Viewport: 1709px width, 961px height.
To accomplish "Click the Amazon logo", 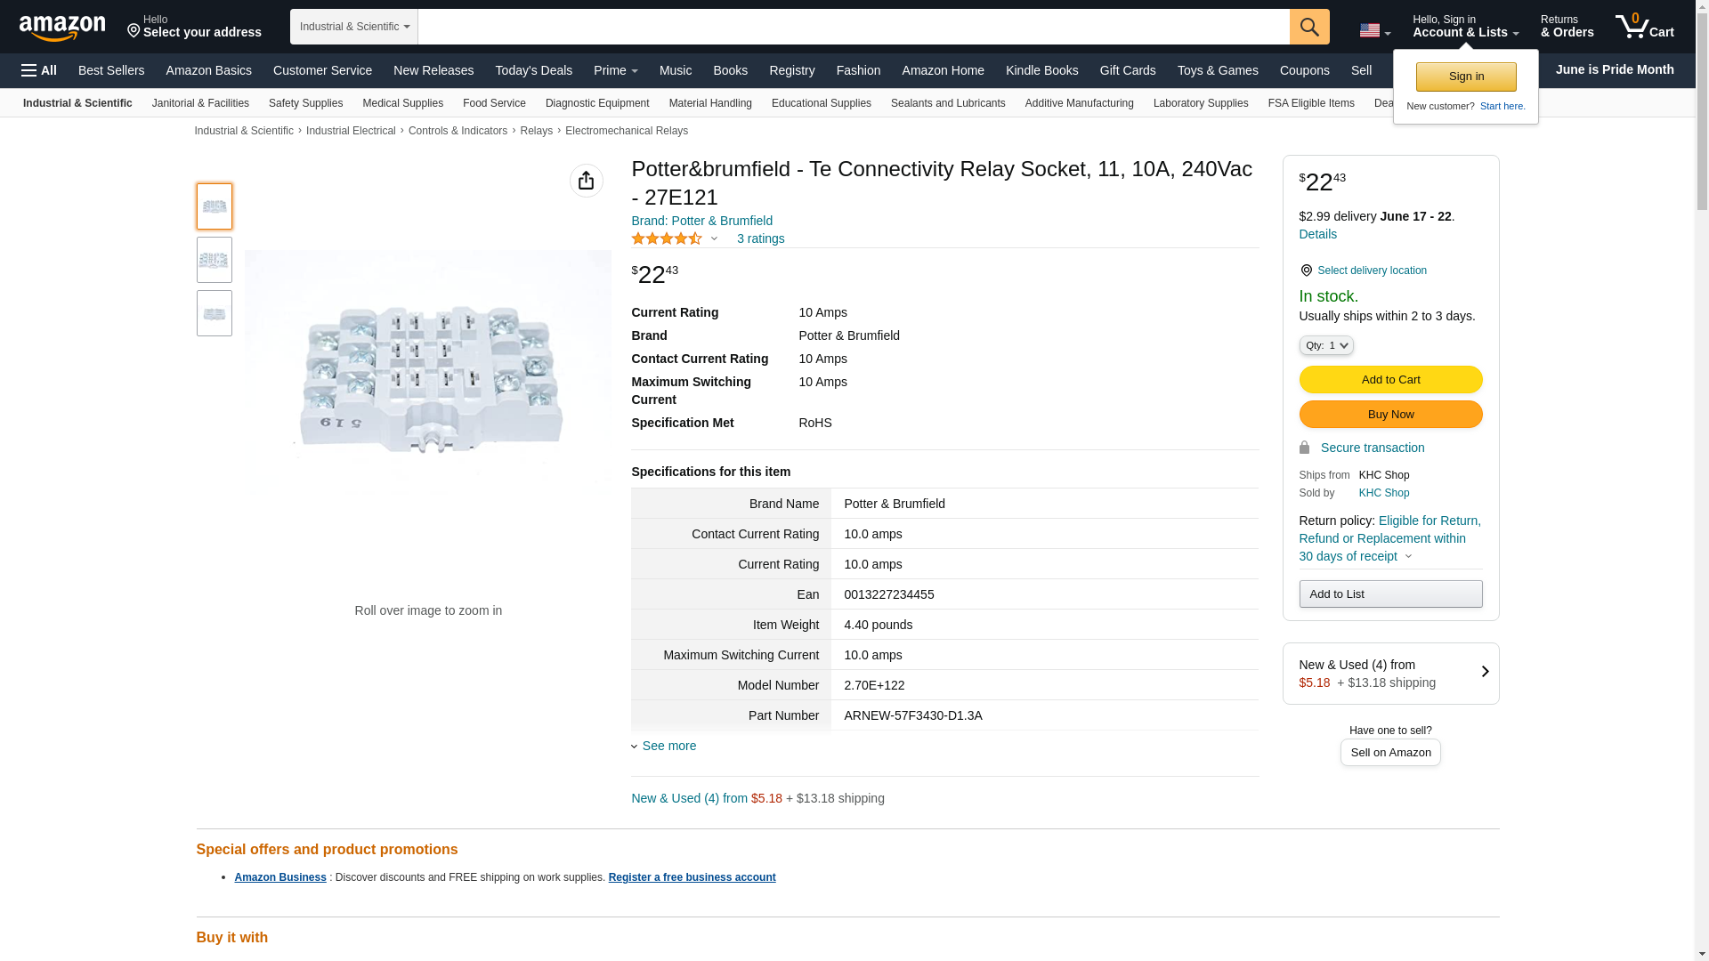I will click(x=62, y=28).
